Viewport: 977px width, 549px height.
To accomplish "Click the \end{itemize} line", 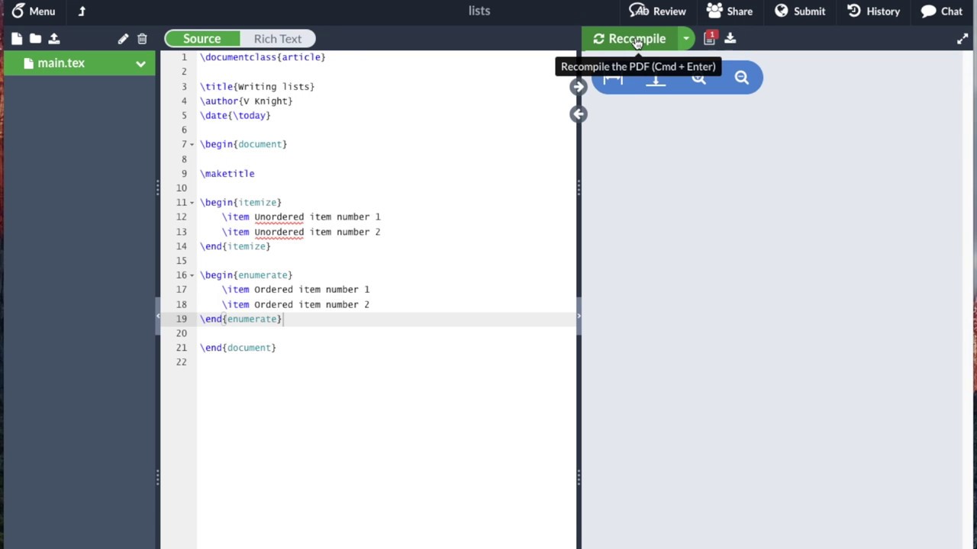I will point(235,246).
